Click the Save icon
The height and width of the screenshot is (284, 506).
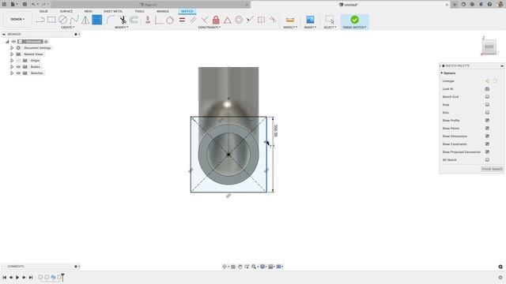click(25, 4)
